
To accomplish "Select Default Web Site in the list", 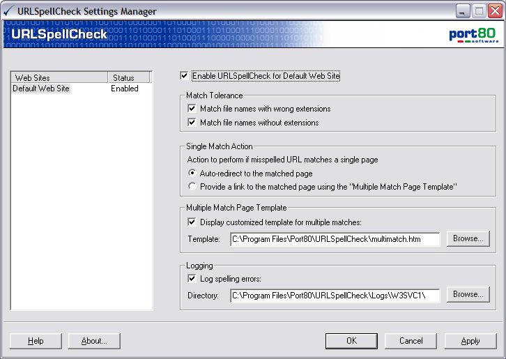I will pos(41,89).
